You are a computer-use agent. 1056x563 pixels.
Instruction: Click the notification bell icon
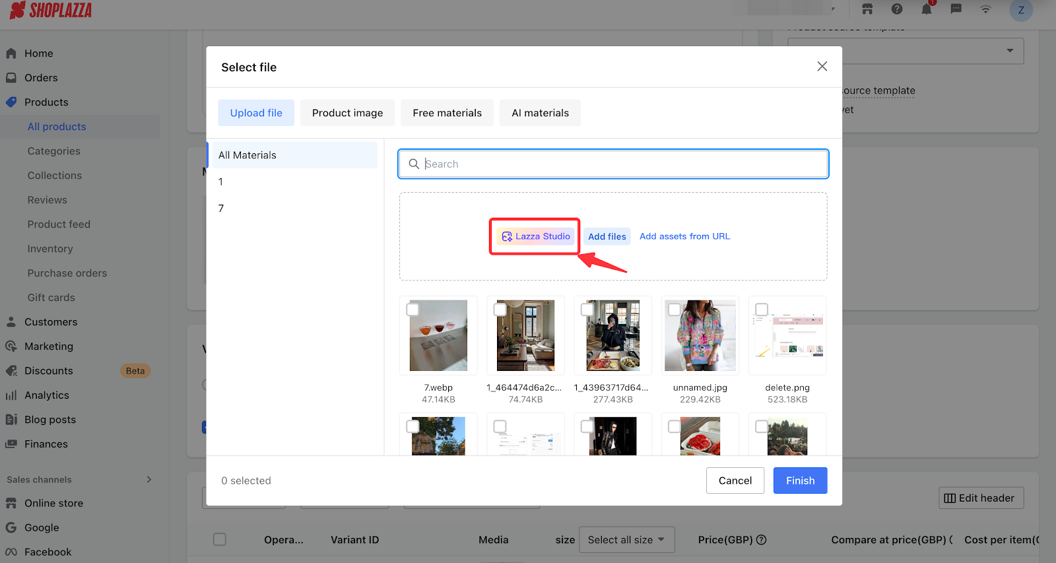pyautogui.click(x=926, y=9)
